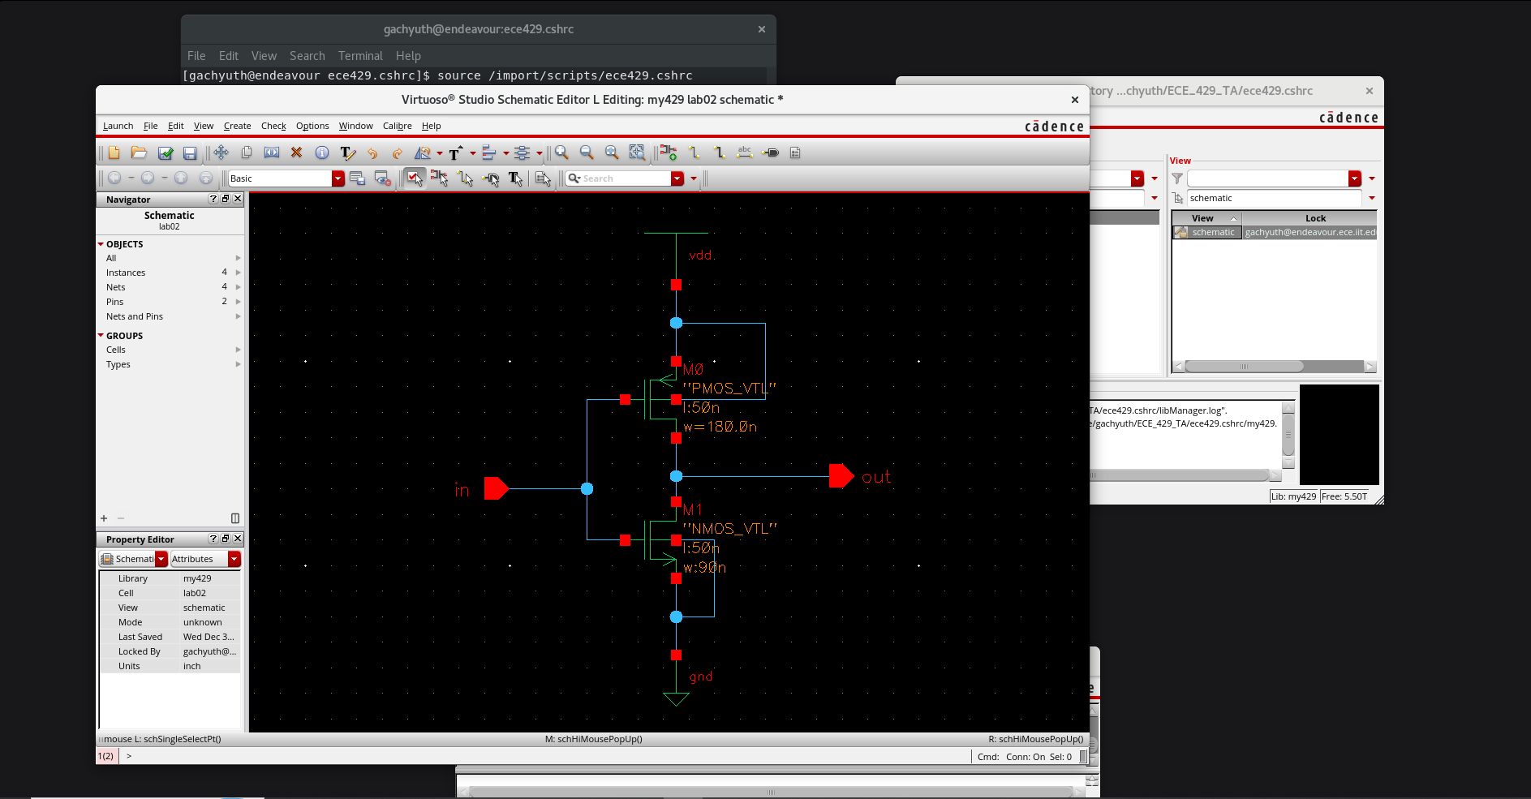1531x799 pixels.
Task: Click the Create Wire Name abc icon
Action: point(745,152)
